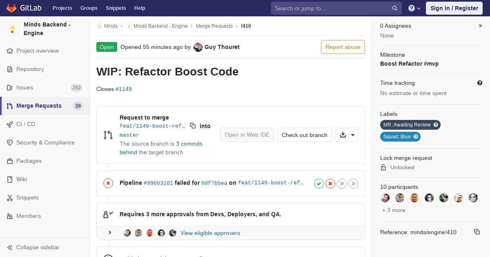The width and height of the screenshot is (490, 257).
Task: Open Help from the top navigation bar
Action: (140, 8)
